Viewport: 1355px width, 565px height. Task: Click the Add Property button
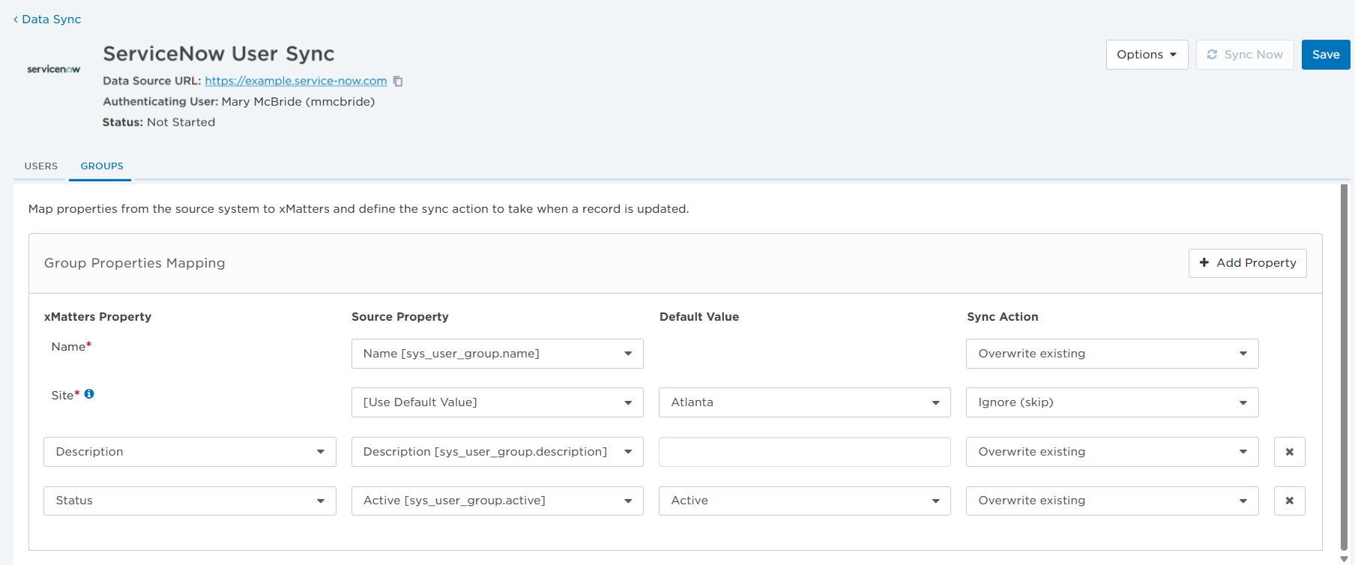point(1247,263)
